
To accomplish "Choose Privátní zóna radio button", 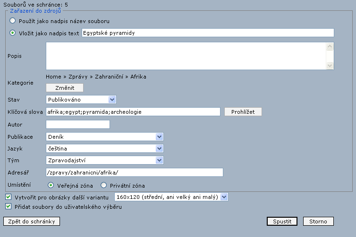I will [x=103, y=185].
